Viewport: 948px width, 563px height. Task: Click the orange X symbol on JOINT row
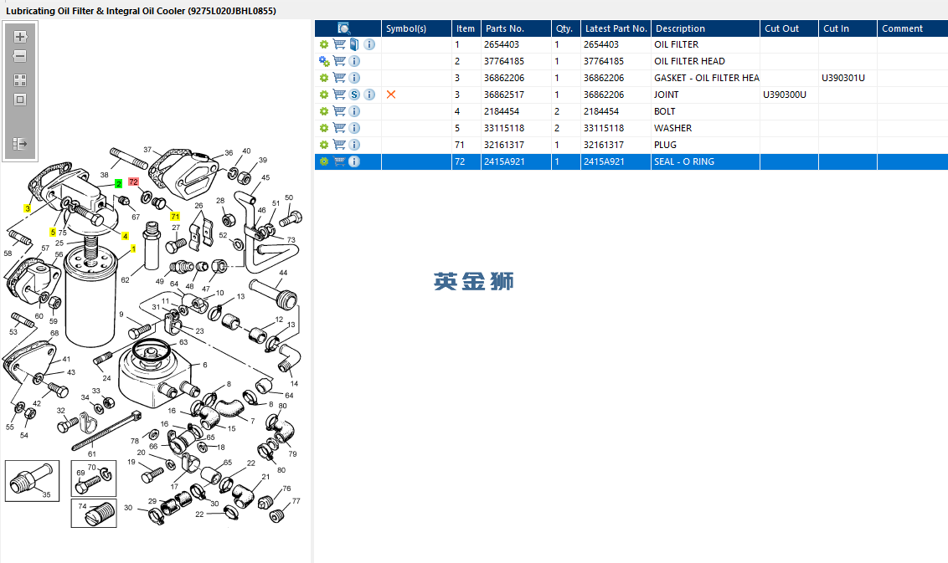(x=391, y=95)
